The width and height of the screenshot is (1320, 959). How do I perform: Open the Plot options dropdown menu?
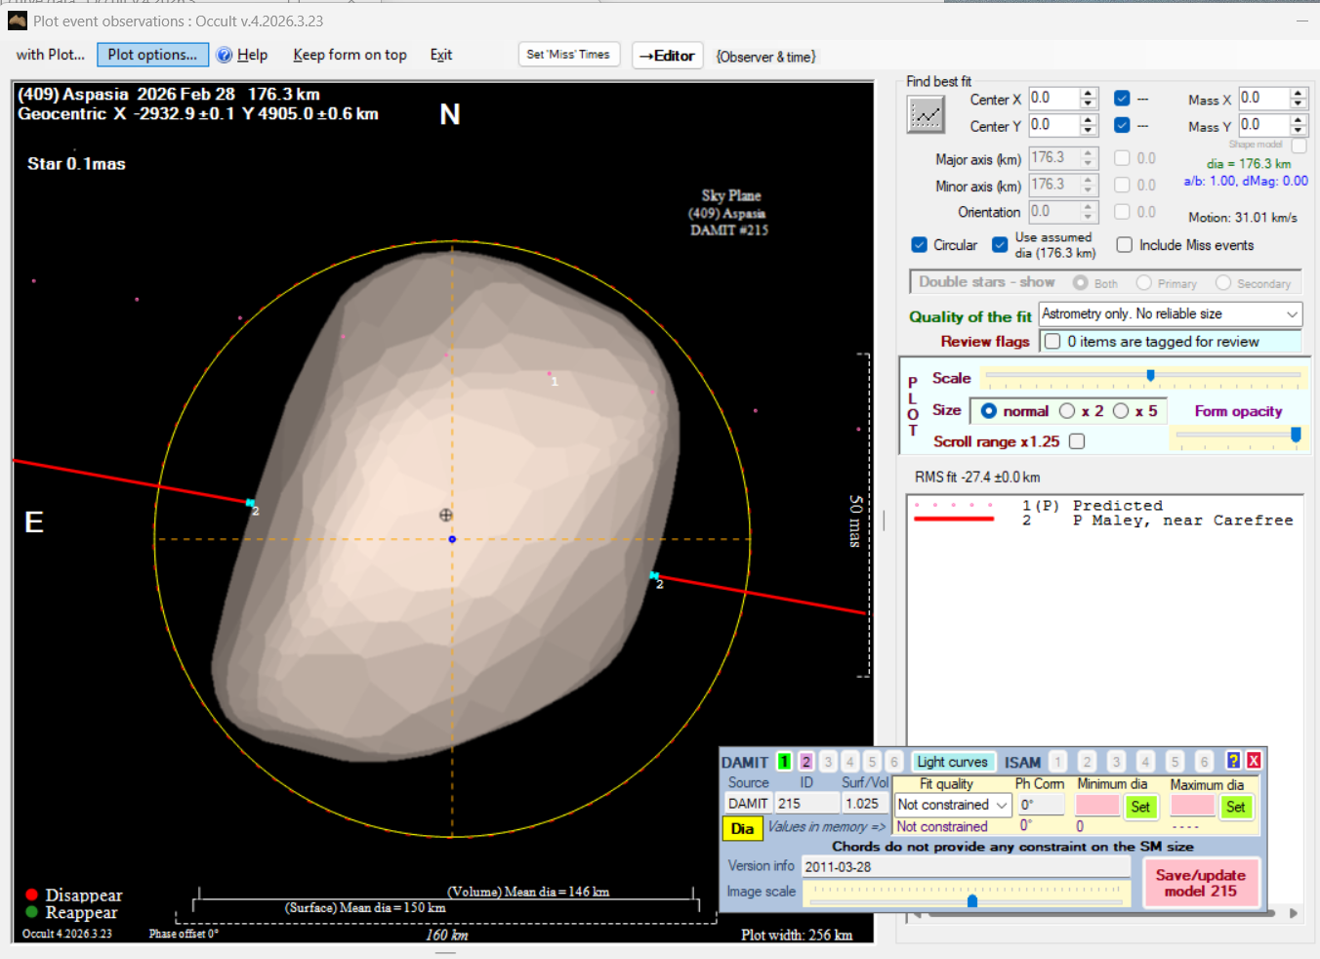coord(152,55)
